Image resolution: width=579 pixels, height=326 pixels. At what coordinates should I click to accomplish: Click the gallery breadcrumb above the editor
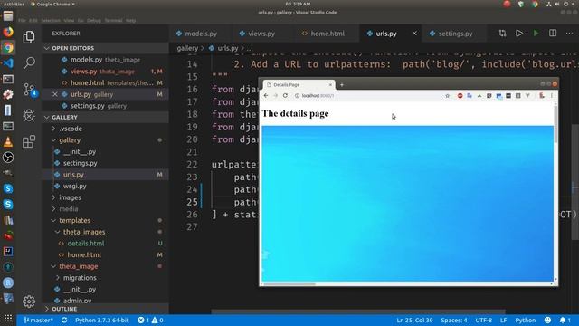187,48
